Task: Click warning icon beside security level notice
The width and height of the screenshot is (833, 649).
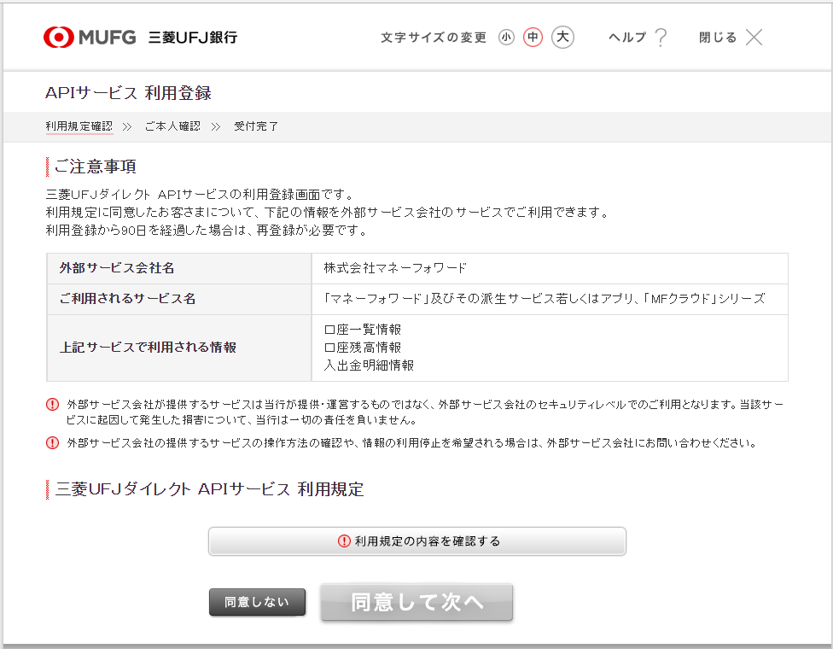Action: tap(53, 405)
